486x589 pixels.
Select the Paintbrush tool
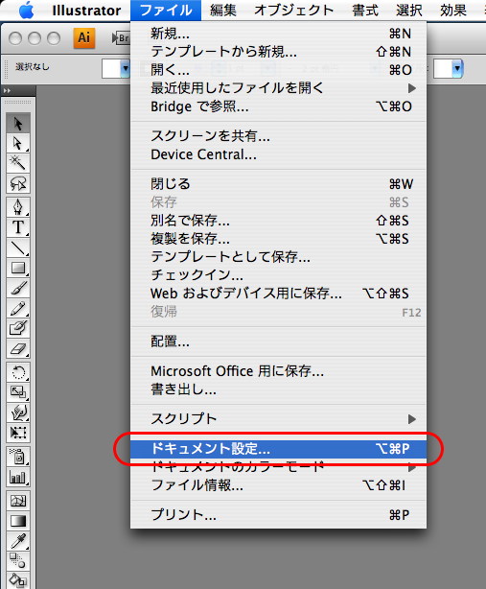click(18, 288)
